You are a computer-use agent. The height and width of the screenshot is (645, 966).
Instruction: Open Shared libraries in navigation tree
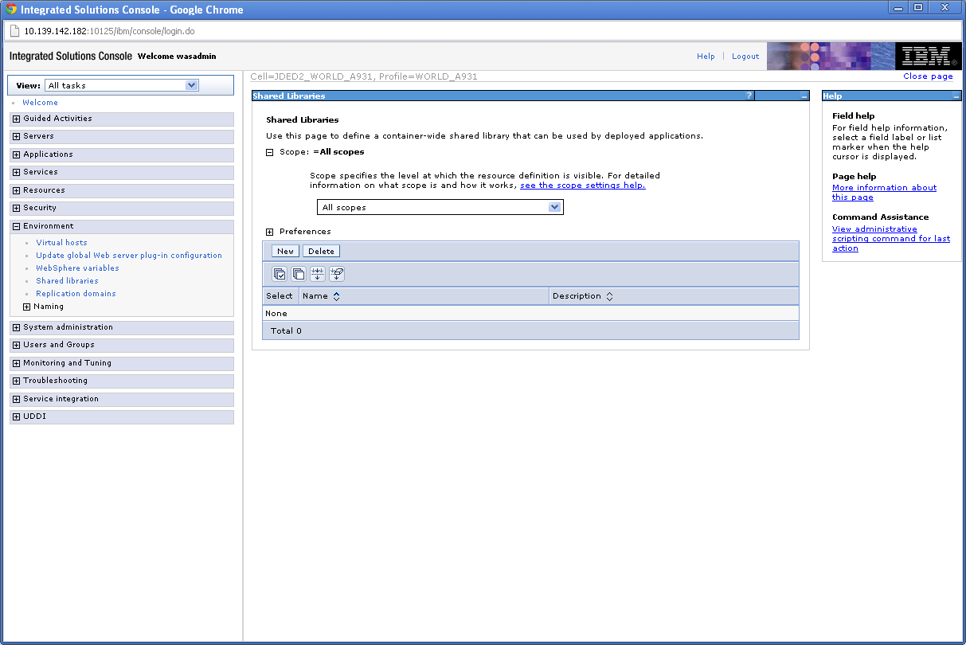pos(67,281)
